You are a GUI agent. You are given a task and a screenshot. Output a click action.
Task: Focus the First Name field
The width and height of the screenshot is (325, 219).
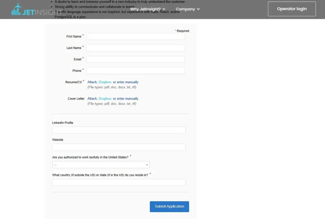136,36
